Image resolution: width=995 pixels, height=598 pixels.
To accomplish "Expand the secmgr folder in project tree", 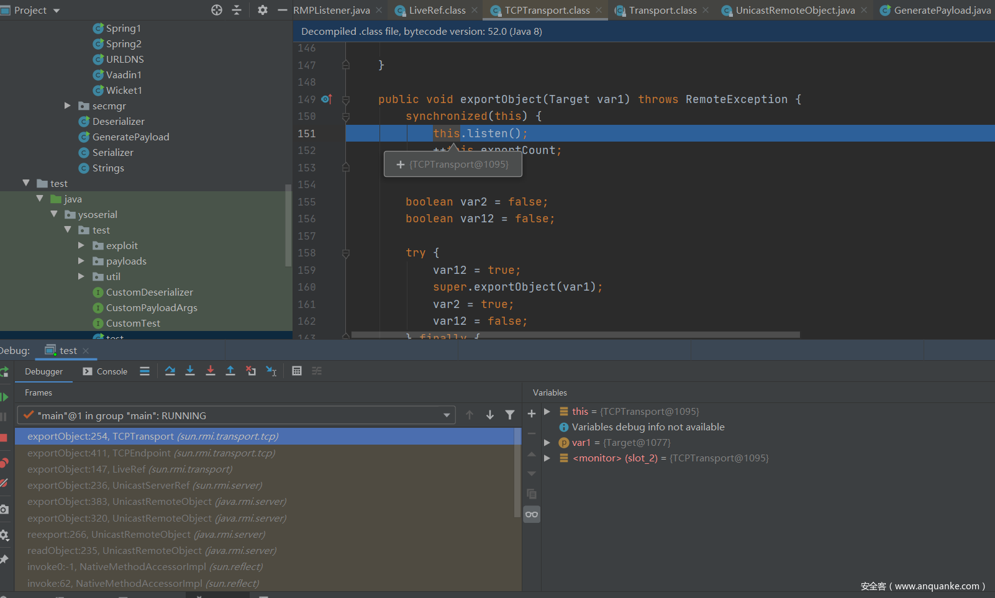I will point(68,106).
